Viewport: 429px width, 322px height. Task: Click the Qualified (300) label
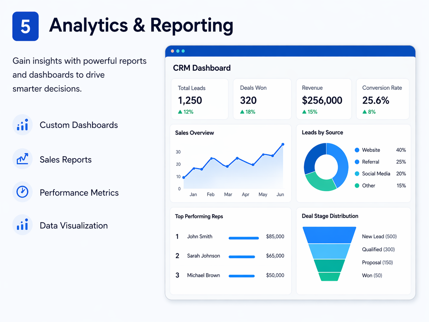(378, 250)
